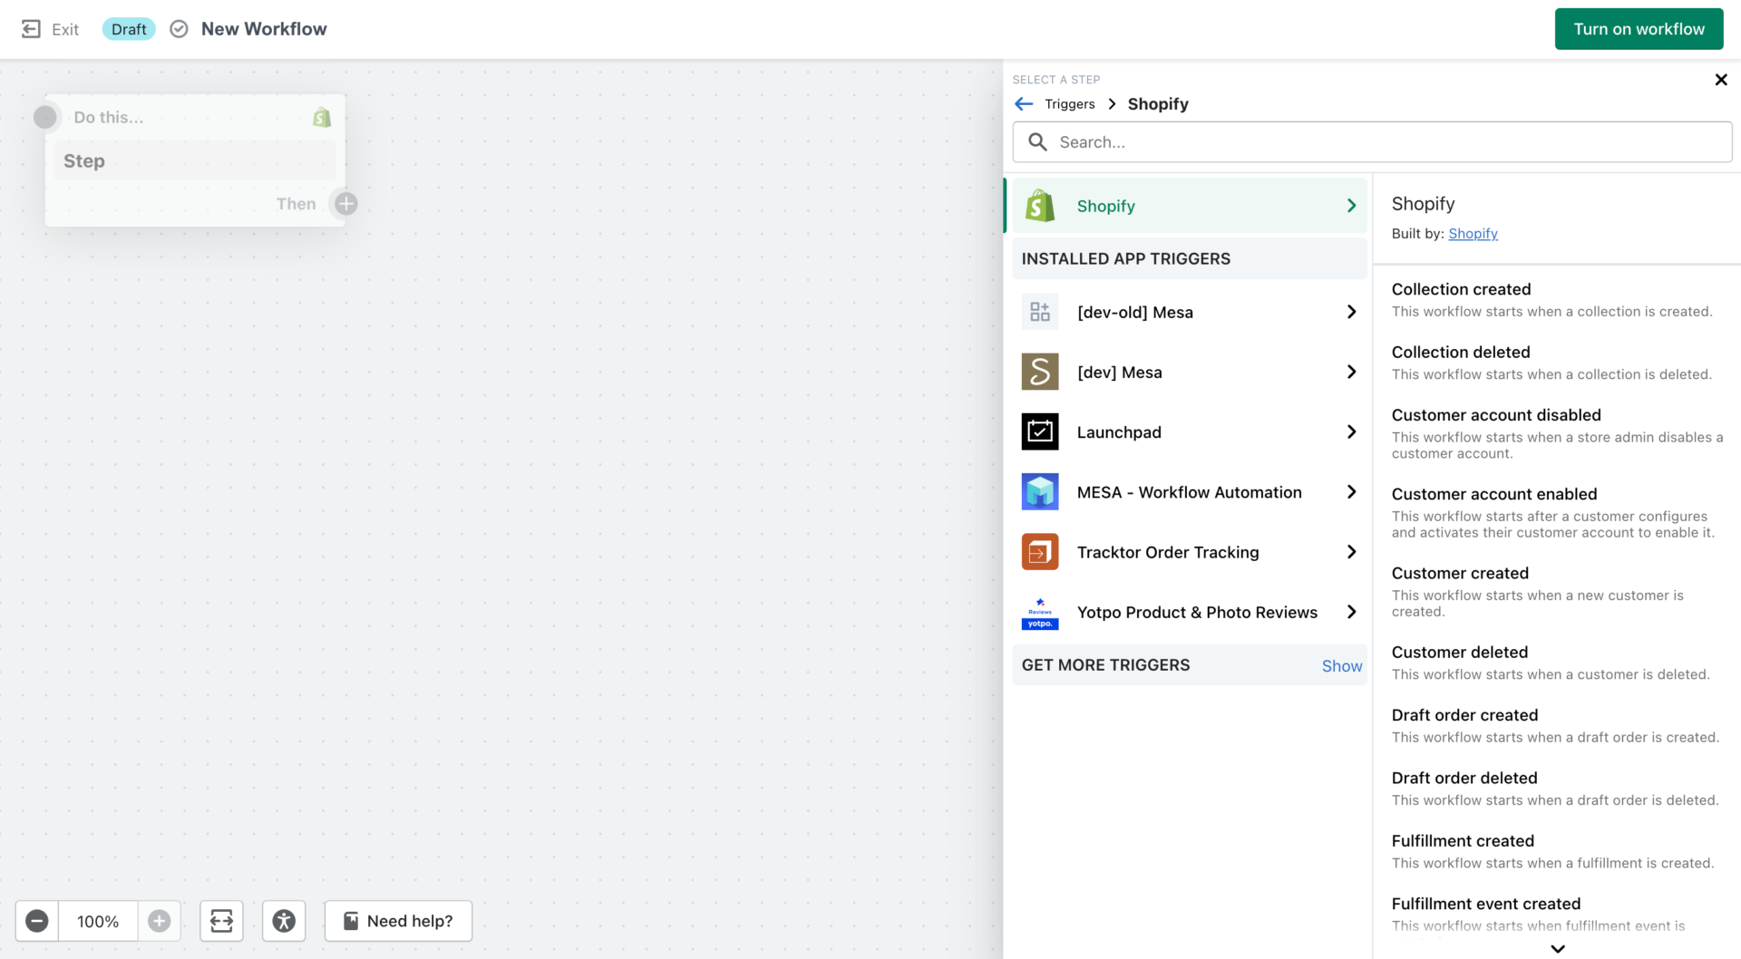Expand the Shopify triggers chevron

coord(1350,205)
